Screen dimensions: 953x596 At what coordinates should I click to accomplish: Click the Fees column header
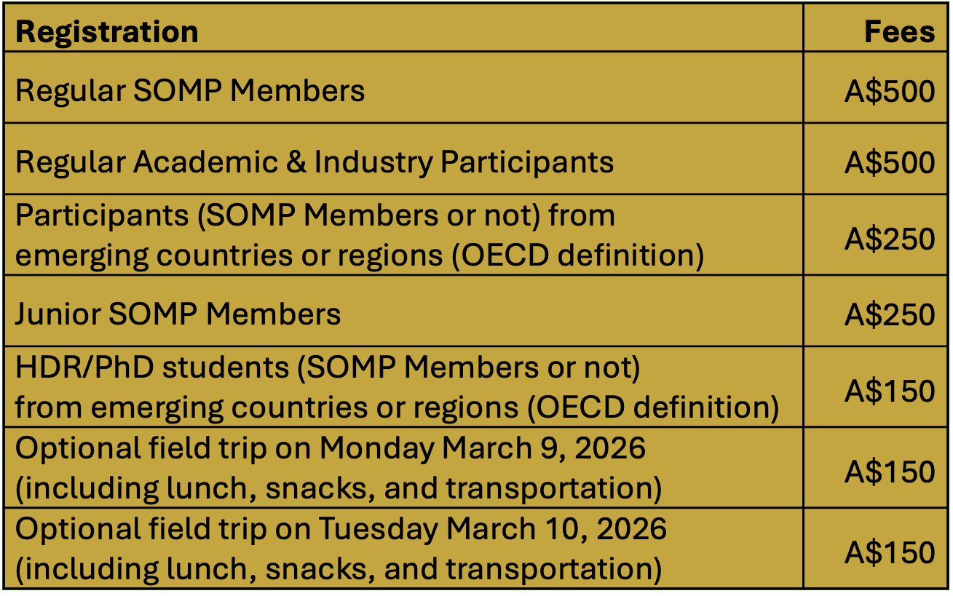(899, 32)
